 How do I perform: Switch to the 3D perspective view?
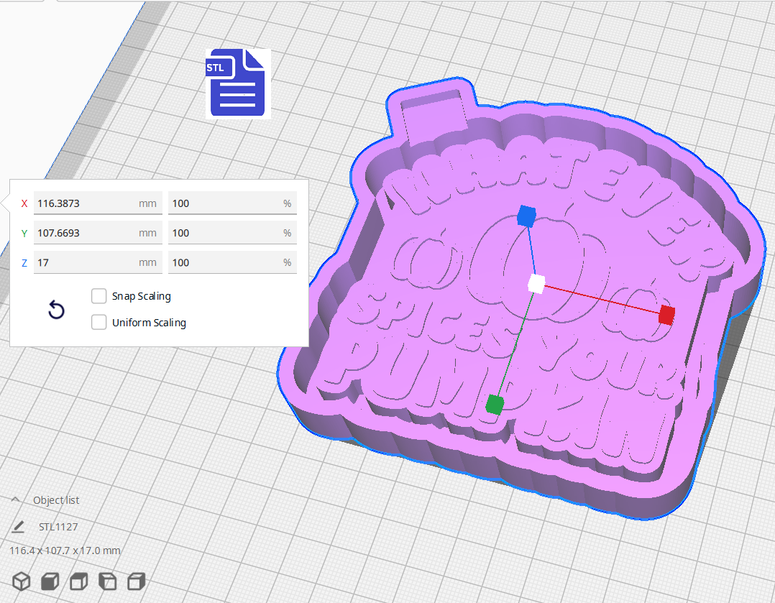coord(21,581)
